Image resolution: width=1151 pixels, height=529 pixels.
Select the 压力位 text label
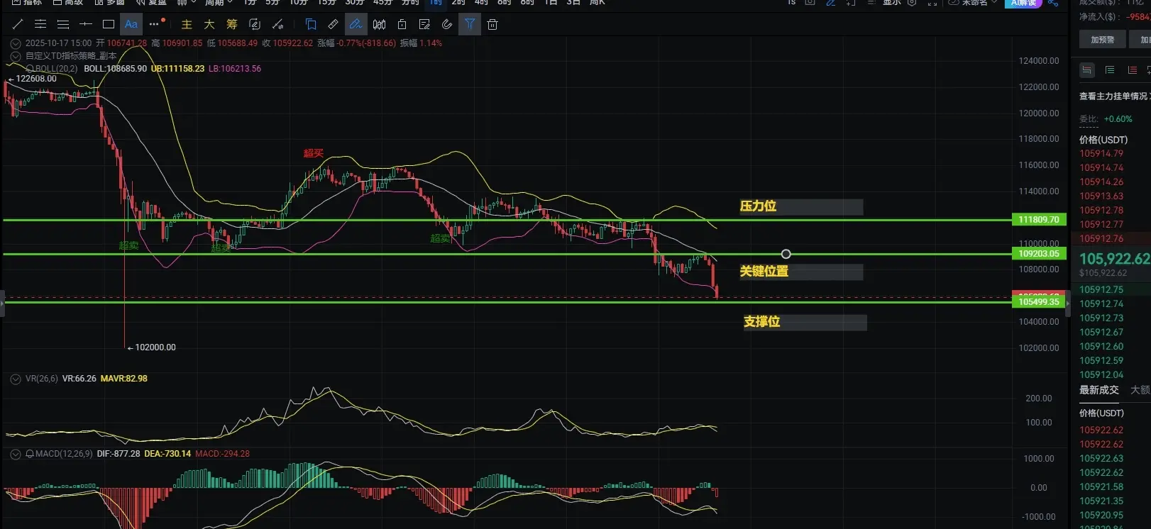coord(758,206)
